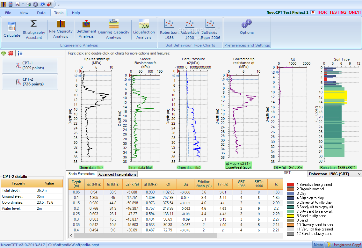Click the printer icon in quick access toolbar
362x248 pixels.
click(28, 4)
